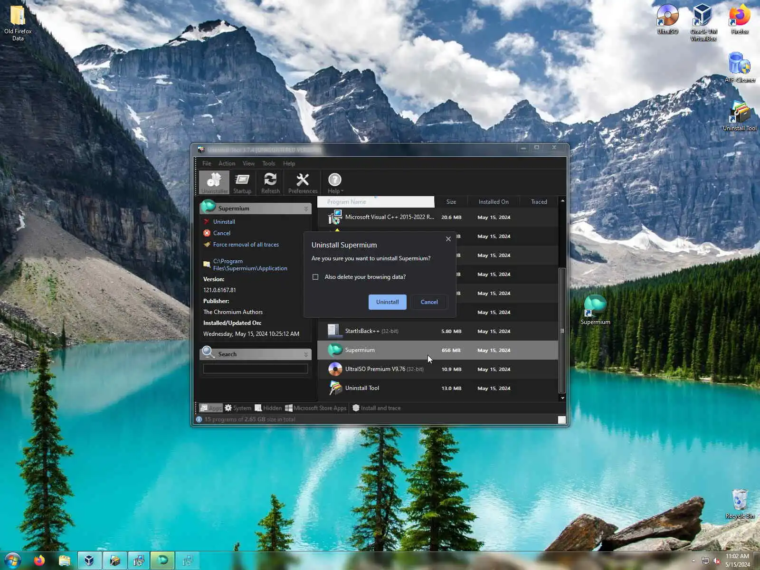Switch to the Hidden tab

tap(268, 408)
